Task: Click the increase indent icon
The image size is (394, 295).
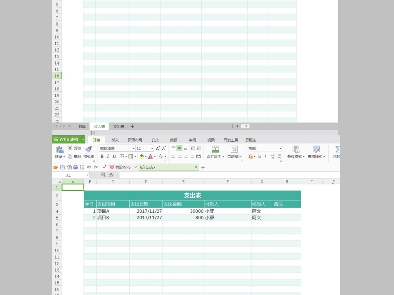Action: pyautogui.click(x=199, y=148)
